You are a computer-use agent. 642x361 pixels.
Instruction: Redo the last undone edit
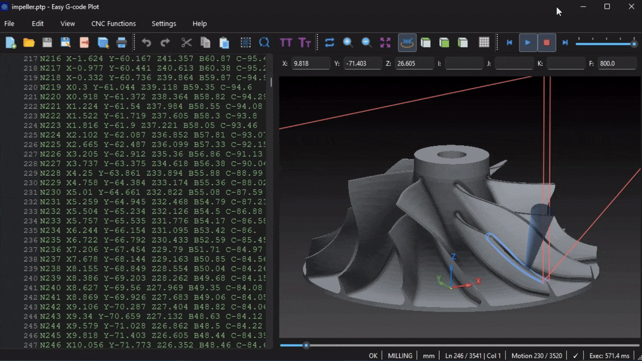[165, 43]
